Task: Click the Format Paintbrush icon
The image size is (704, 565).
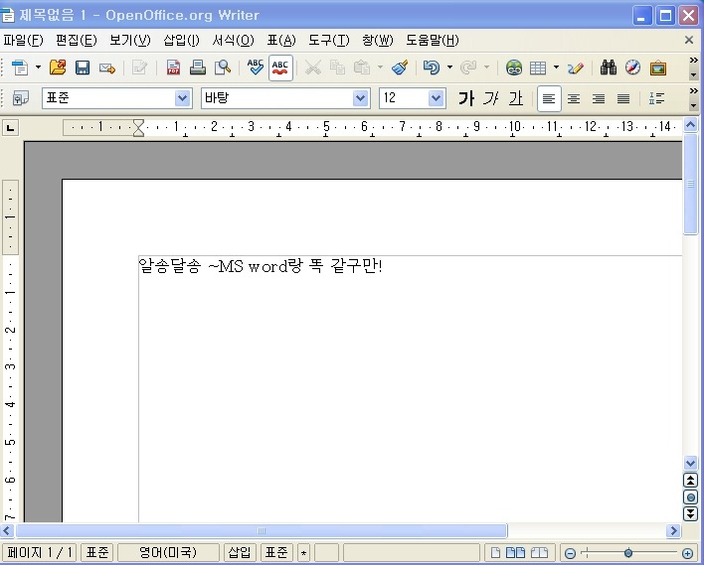Action: point(400,68)
